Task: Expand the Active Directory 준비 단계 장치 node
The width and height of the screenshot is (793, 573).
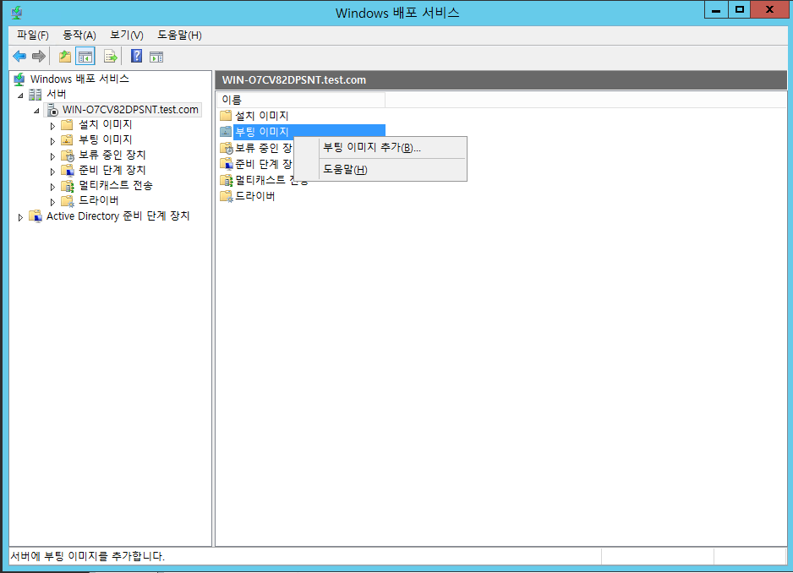Action: 21,217
